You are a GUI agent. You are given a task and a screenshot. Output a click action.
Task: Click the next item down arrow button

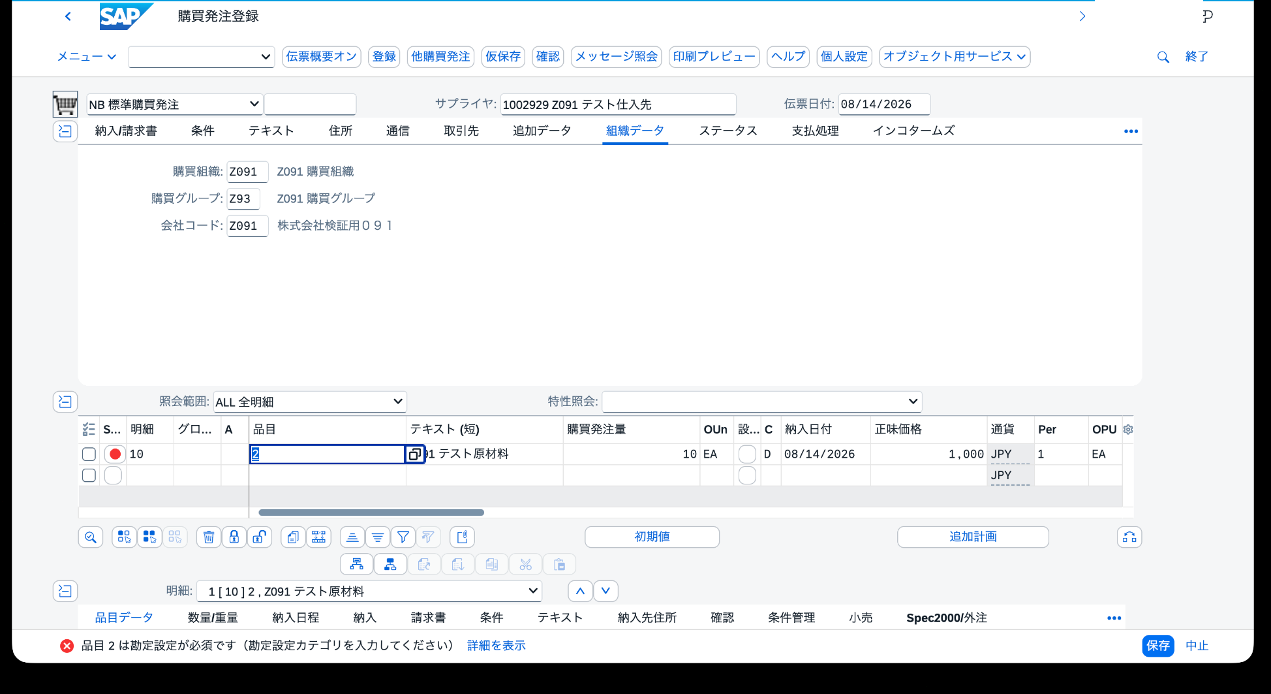(605, 591)
